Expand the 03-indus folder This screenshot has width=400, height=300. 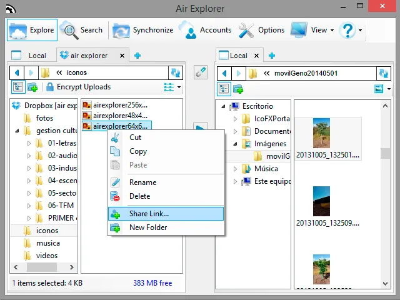coord(29,168)
